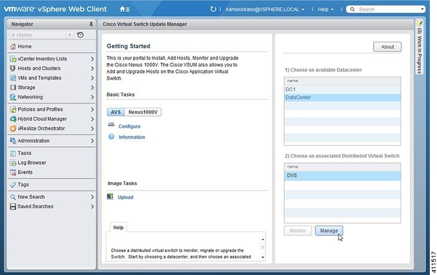Open Tags in Navigator
437x275 pixels.
(x=23, y=185)
